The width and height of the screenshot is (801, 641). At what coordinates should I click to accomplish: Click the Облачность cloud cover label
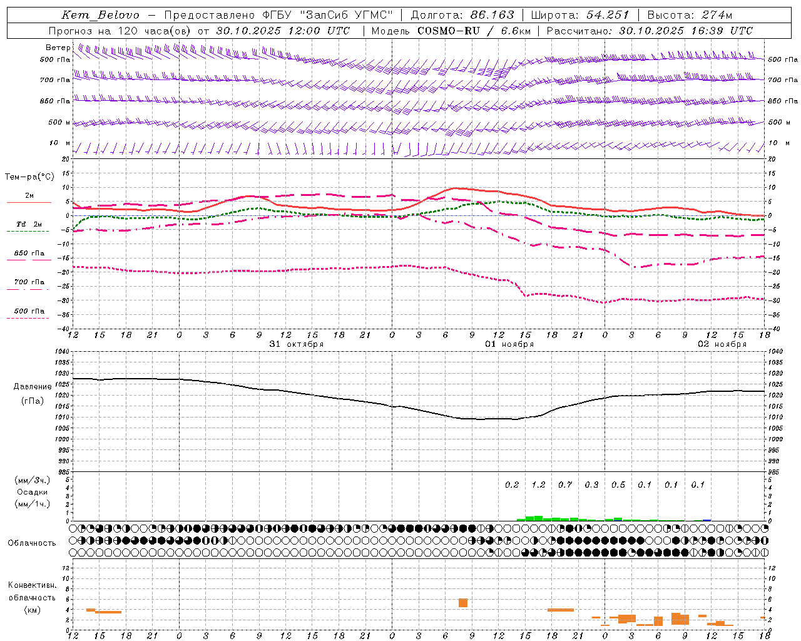click(32, 543)
